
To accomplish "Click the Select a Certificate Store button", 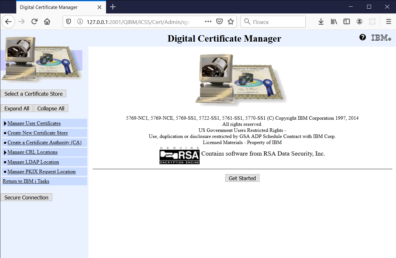I will pos(33,93).
